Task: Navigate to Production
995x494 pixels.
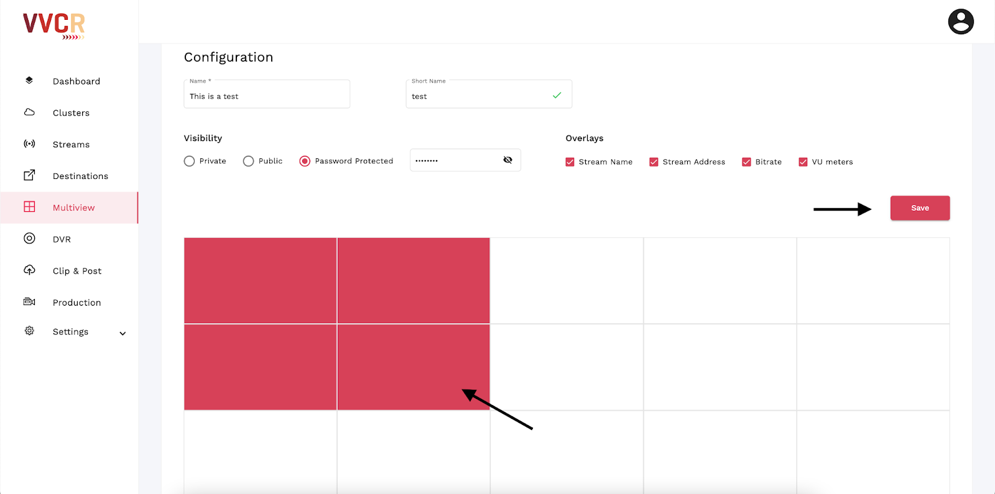Action: pos(76,303)
